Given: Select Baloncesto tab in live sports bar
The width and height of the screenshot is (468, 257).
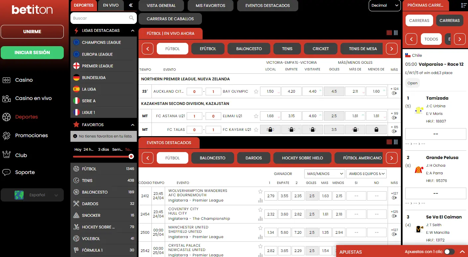Looking at the screenshot, I should (249, 49).
